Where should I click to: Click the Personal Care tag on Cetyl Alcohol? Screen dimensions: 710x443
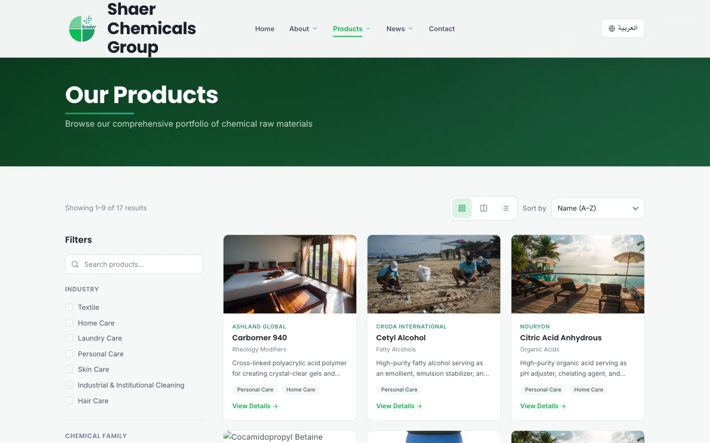(399, 389)
